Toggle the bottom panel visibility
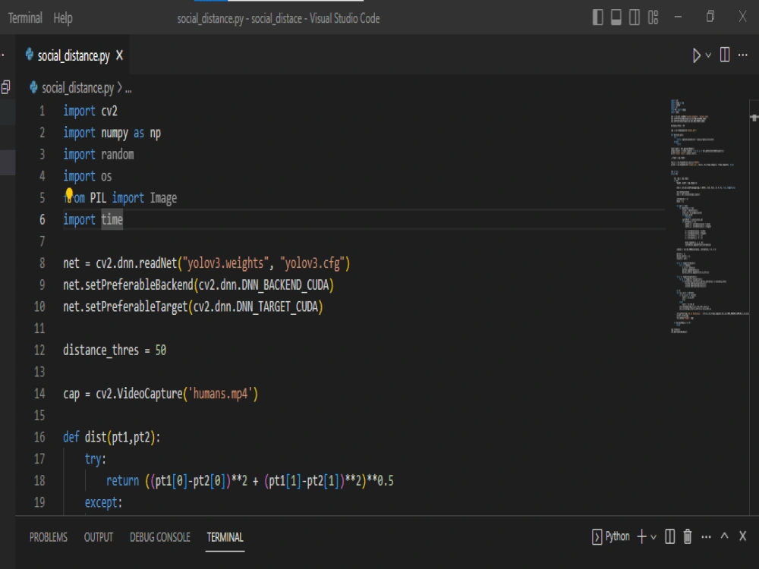Viewport: 759px width, 569px height. click(x=616, y=17)
